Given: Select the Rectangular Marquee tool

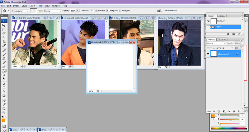Looking at the screenshot, I should pyautogui.click(x=4, y=29).
